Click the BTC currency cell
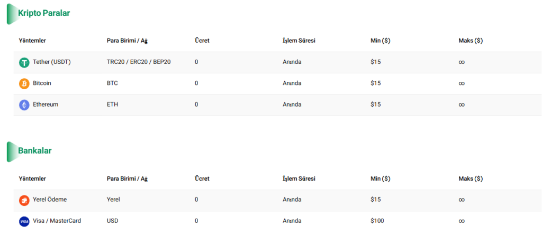 (112, 83)
